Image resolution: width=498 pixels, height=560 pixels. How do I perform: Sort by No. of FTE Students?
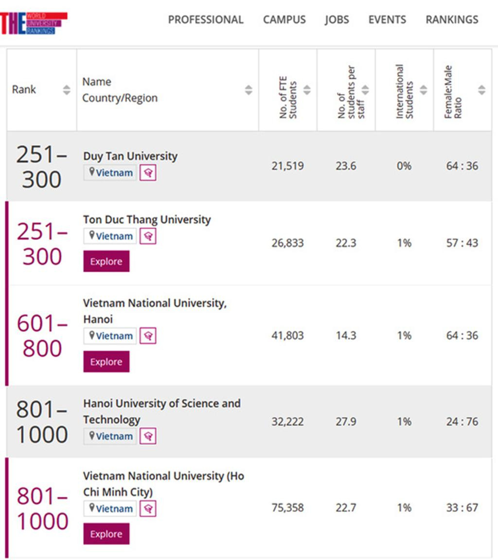coord(307,90)
